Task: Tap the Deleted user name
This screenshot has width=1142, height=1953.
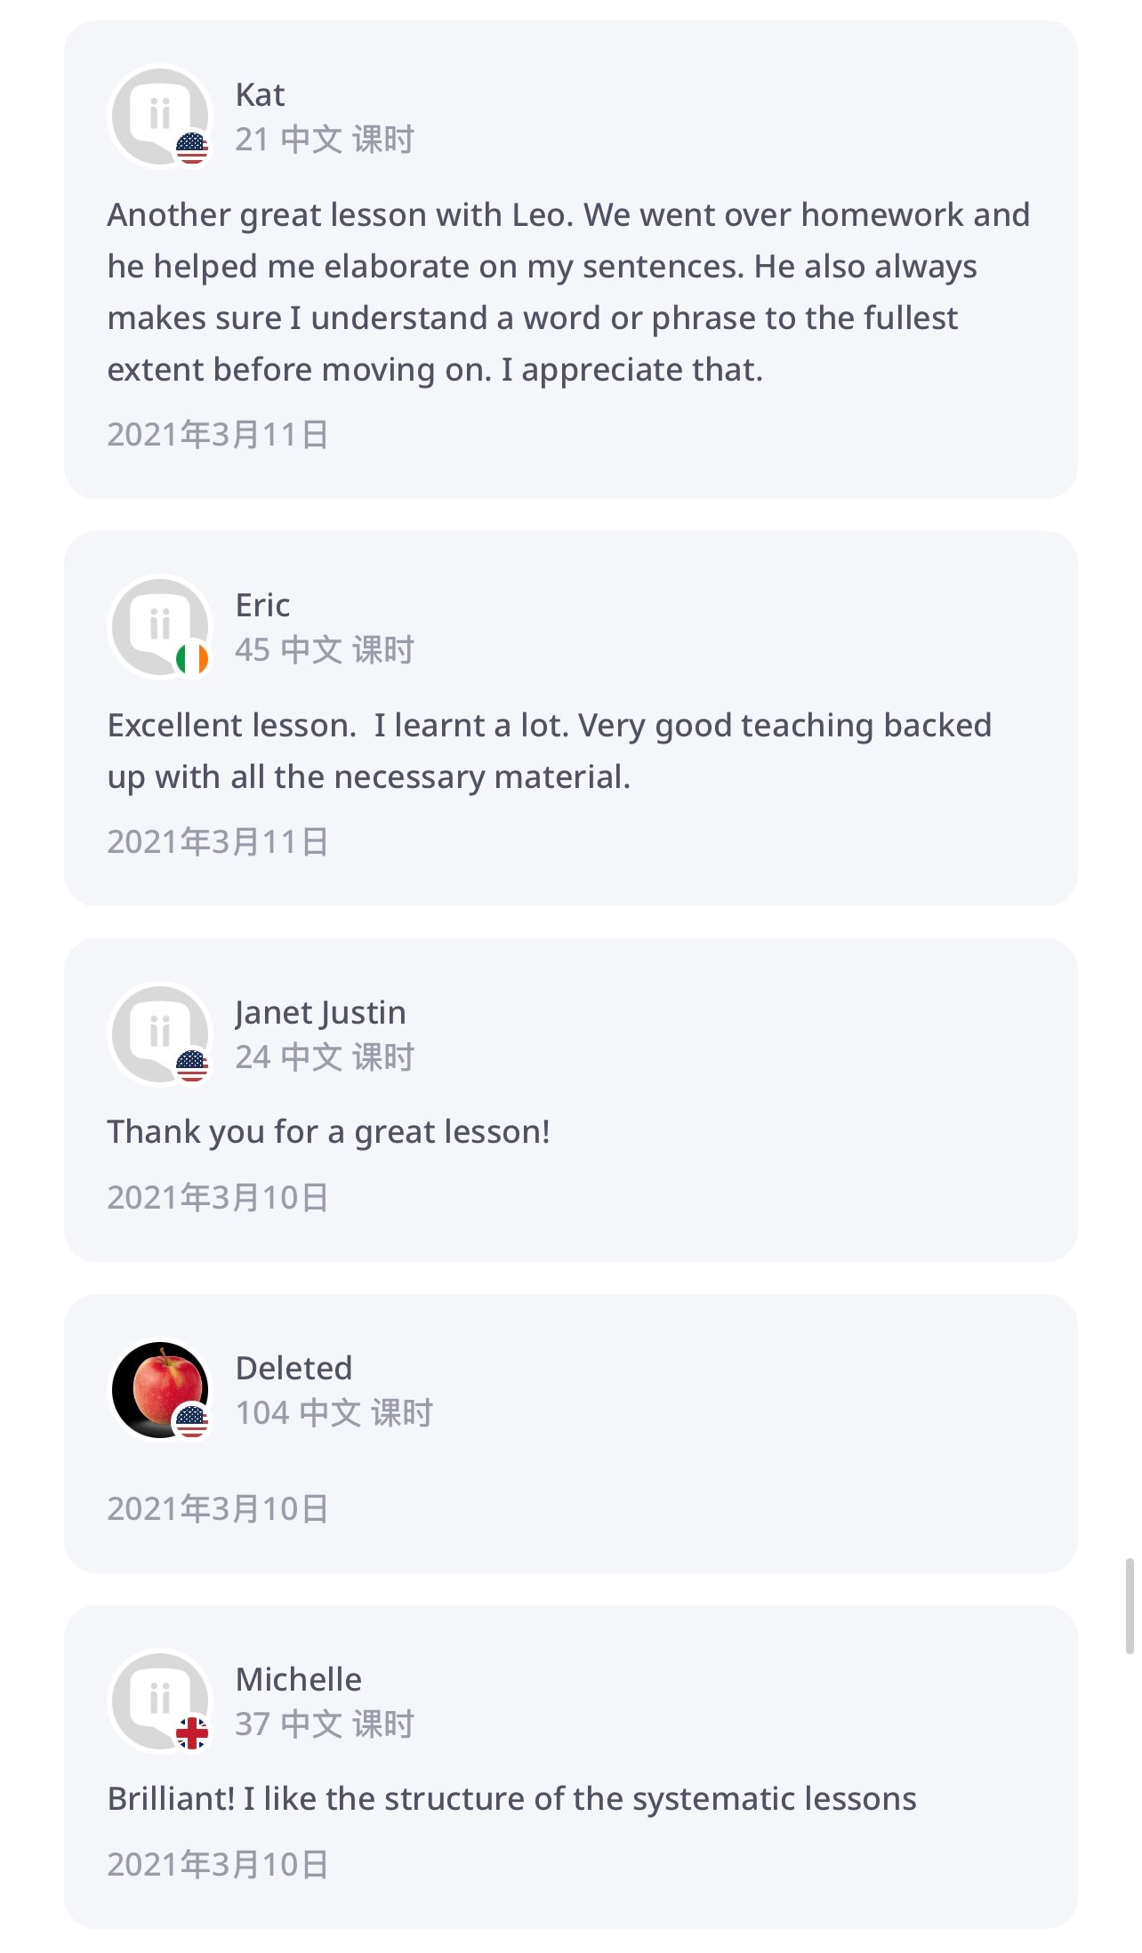Action: (x=294, y=1368)
